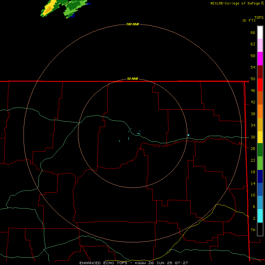The width and height of the screenshot is (265, 265).
Task: Click the '34' legend value
Action: click(253, 125)
